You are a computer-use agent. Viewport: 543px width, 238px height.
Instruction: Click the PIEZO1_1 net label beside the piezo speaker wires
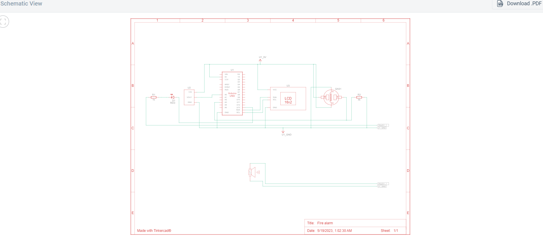coord(383,184)
